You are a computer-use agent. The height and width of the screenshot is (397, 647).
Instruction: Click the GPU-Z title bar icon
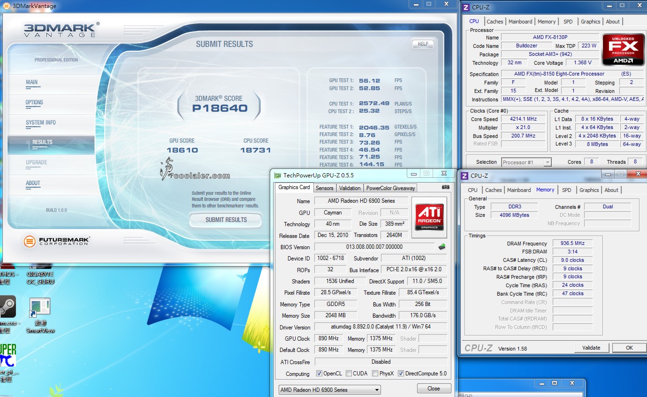click(x=278, y=175)
